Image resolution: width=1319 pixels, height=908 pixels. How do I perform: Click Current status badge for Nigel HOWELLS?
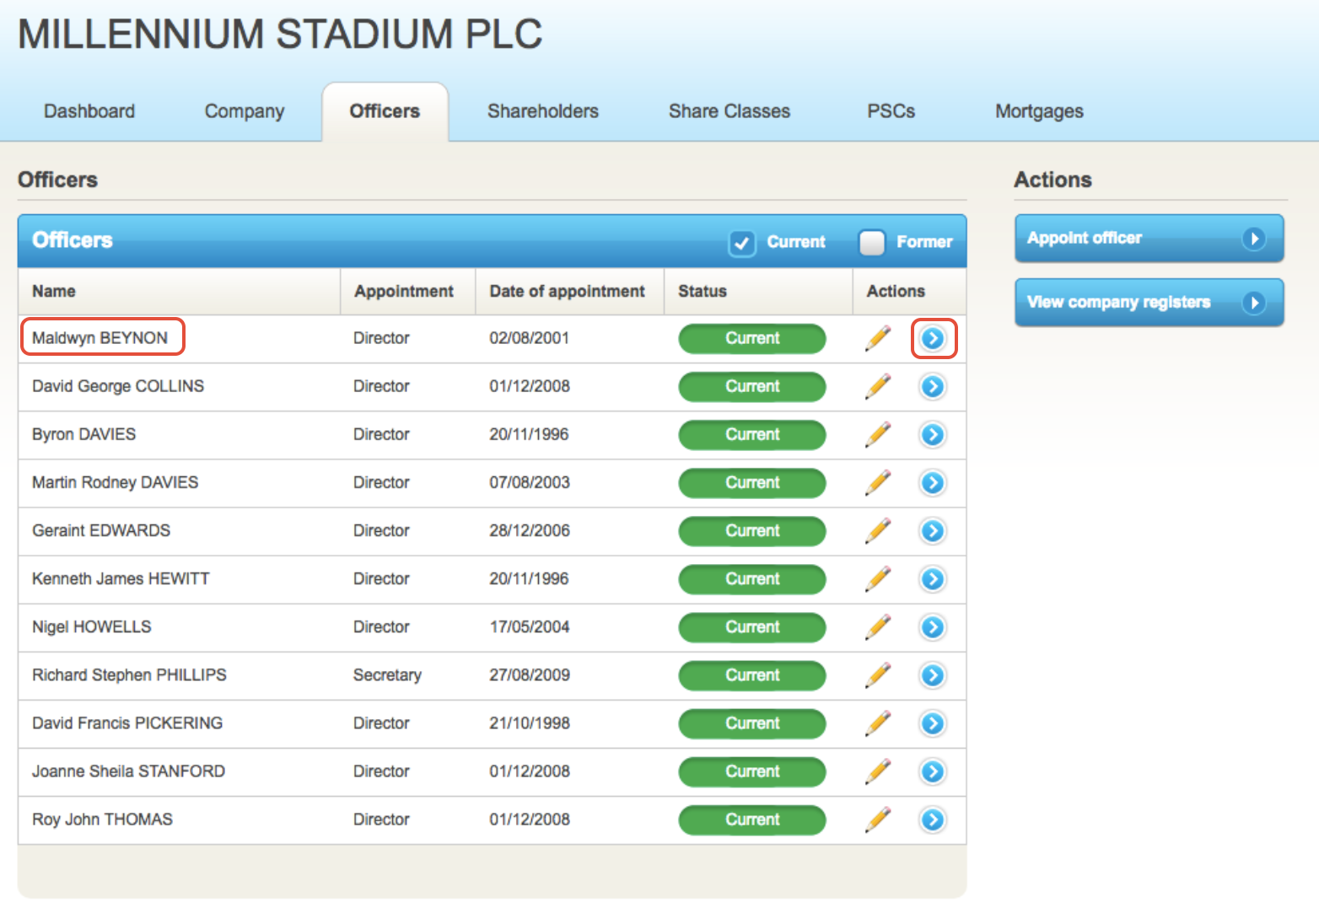(752, 626)
